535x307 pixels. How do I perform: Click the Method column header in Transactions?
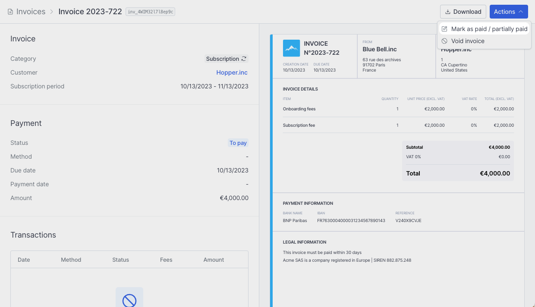pos(71,260)
